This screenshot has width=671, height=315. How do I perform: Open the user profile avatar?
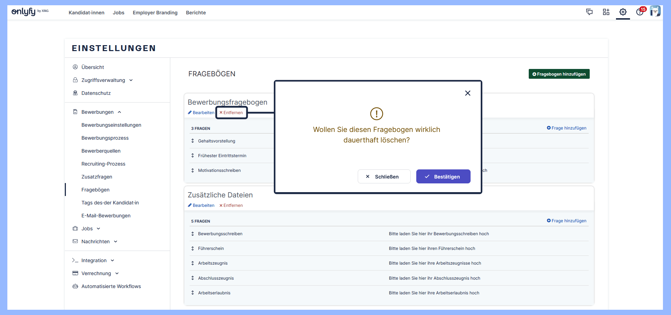[x=655, y=12]
